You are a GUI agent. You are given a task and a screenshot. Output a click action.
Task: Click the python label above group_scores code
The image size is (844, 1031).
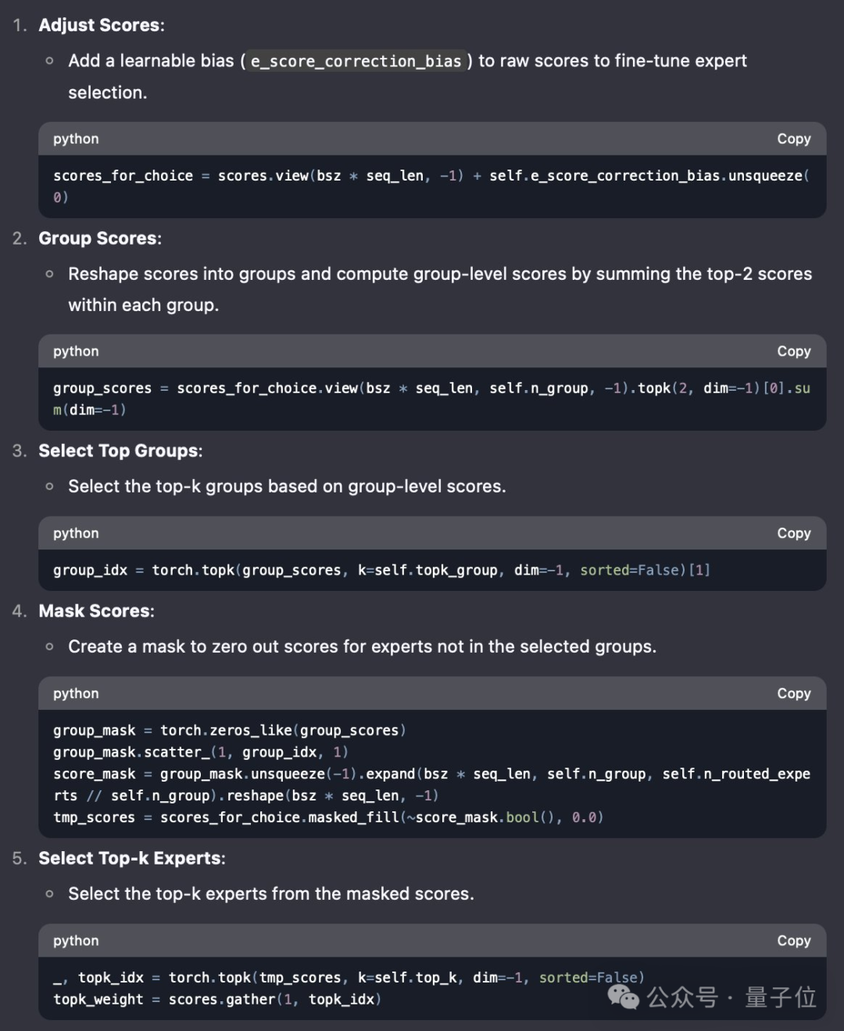(x=75, y=351)
